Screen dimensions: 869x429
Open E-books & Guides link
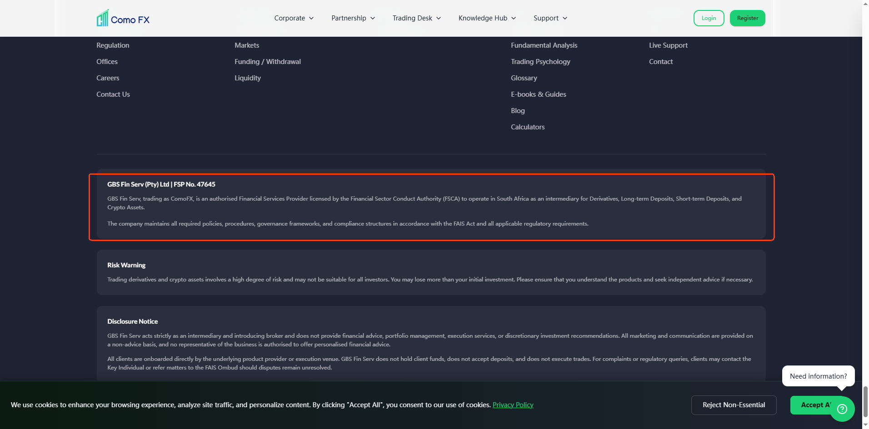click(x=539, y=94)
